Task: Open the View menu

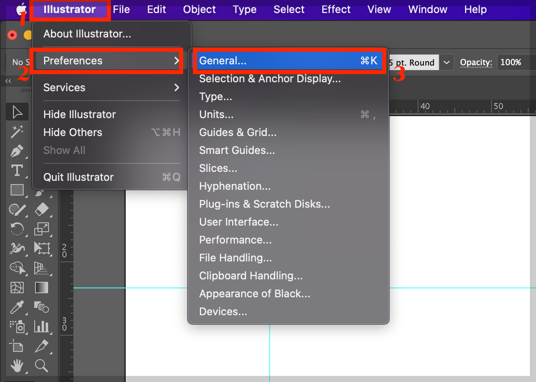Action: [x=379, y=9]
